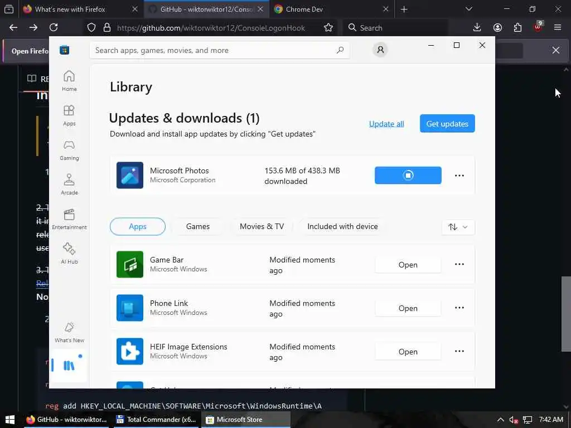
Task: Click the Microsoft Photos name text
Action: [179, 171]
